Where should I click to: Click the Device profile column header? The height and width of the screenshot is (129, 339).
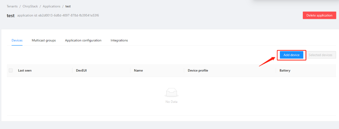198,71
